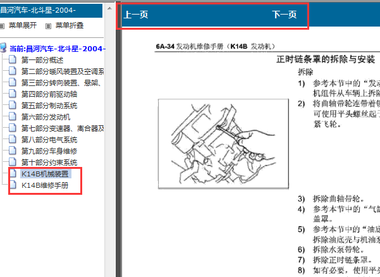Click page icon of K14B维修手册

[x=13, y=185]
